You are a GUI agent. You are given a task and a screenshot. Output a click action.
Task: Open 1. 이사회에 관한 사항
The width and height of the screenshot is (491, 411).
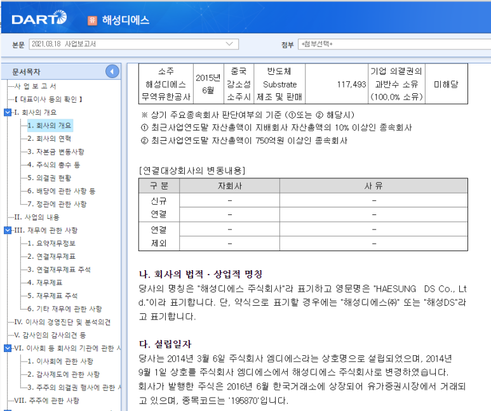point(60,362)
